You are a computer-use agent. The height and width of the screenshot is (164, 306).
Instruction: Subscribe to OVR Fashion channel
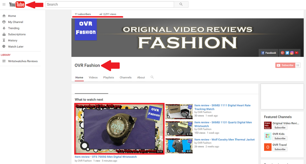(285, 65)
